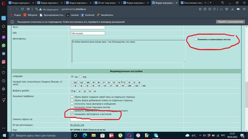Screen dimensions: 248x139
Task: Select the 'rus' language radio button
Action: tap(72, 76)
